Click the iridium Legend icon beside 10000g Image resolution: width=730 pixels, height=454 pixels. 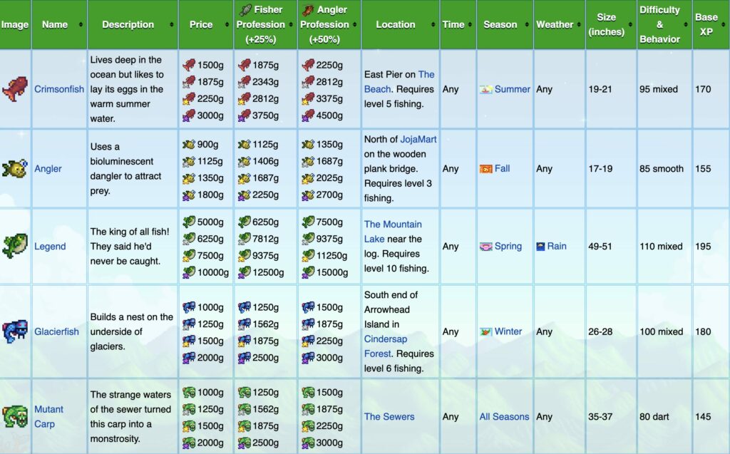(x=189, y=272)
